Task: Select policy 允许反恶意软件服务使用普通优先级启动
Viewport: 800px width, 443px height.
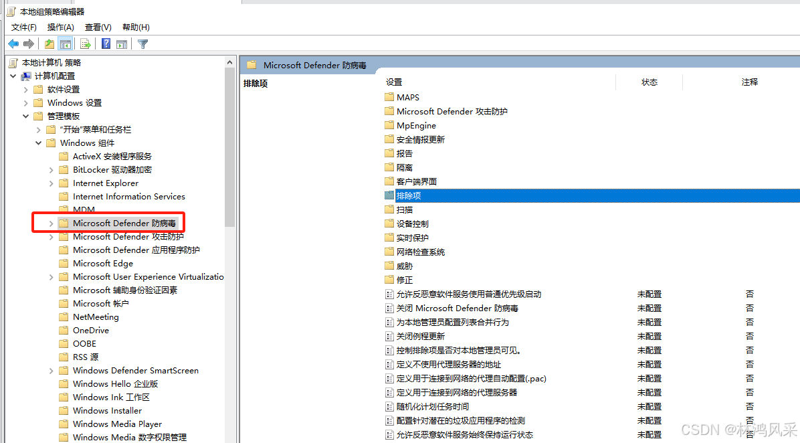Action: coord(469,294)
